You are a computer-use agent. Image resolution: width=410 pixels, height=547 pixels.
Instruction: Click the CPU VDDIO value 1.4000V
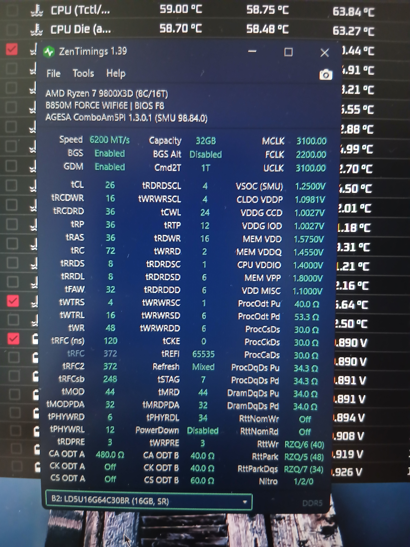pos(308,265)
